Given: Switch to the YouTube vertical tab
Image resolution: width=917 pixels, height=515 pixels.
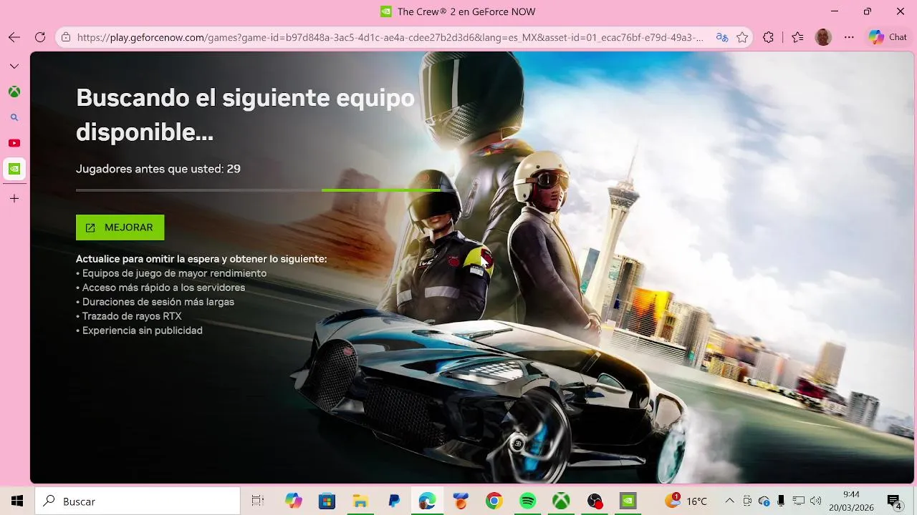Looking at the screenshot, I should coord(14,143).
